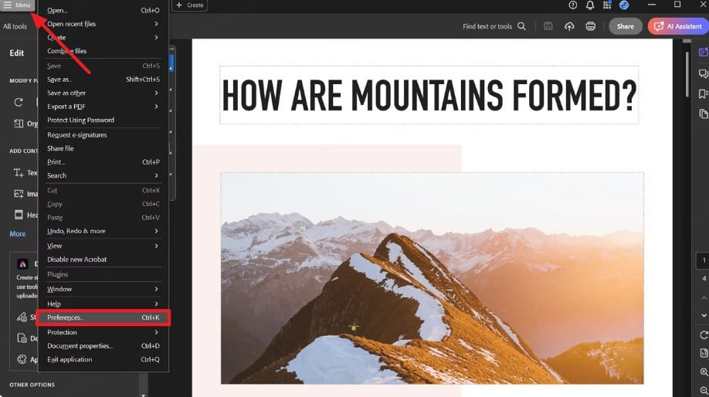Click the account profile globe icon
Image resolution: width=709 pixels, height=397 pixels.
tap(624, 5)
